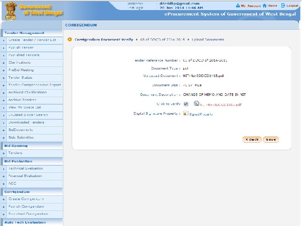Click the signed property certificate icon

click(x=186, y=113)
